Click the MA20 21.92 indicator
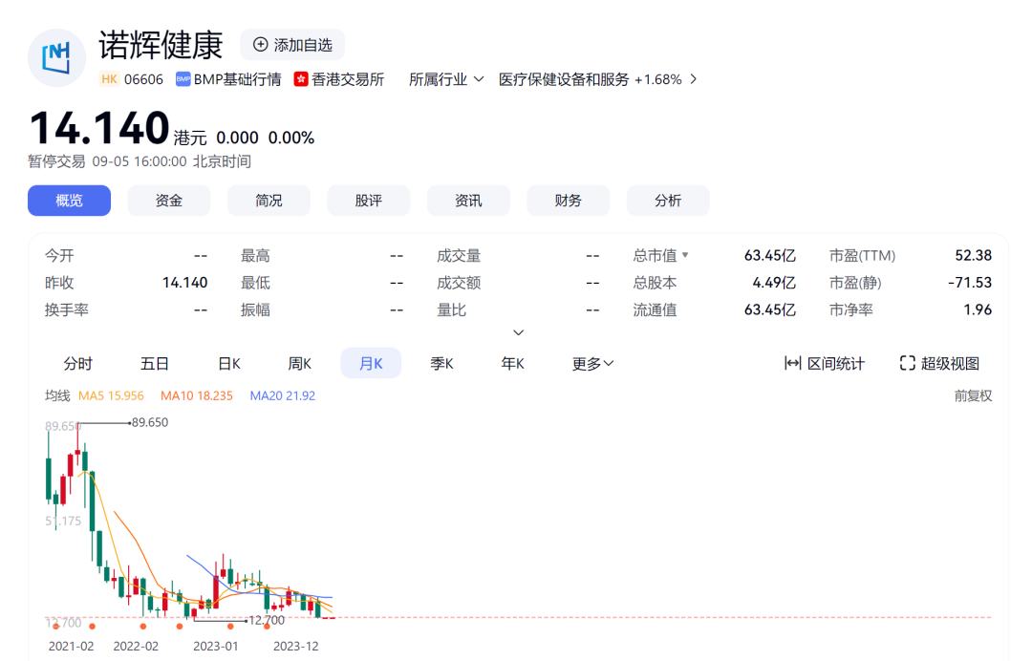 tap(283, 396)
